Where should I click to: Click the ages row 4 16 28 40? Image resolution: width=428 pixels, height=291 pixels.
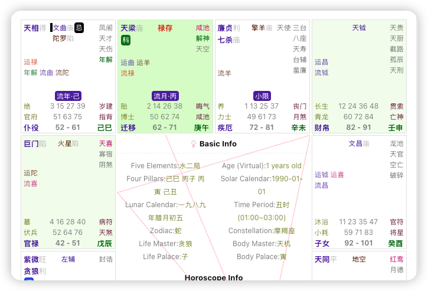(68, 222)
